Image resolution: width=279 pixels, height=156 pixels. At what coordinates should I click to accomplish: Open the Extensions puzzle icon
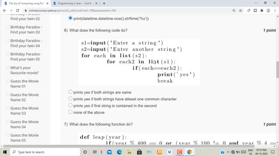262,10
